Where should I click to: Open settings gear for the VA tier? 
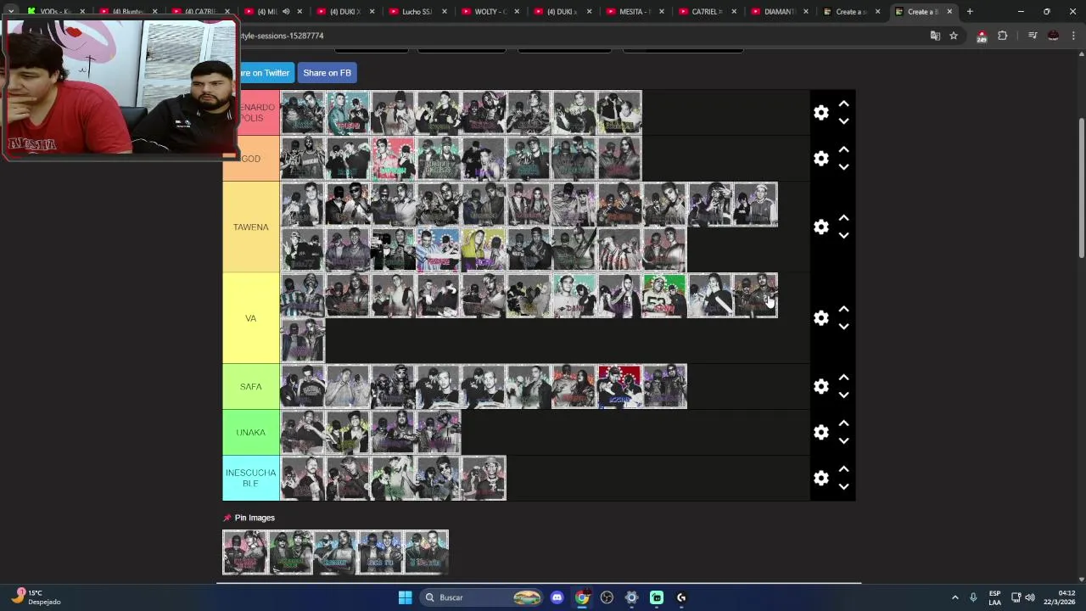pyautogui.click(x=820, y=317)
